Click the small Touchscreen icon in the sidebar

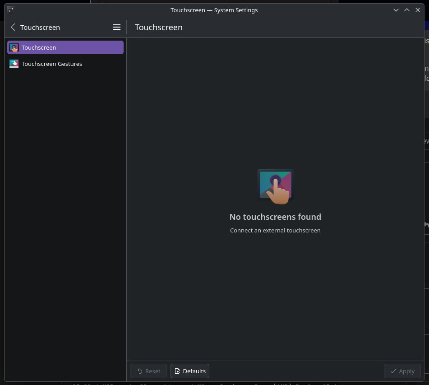pyautogui.click(x=14, y=48)
